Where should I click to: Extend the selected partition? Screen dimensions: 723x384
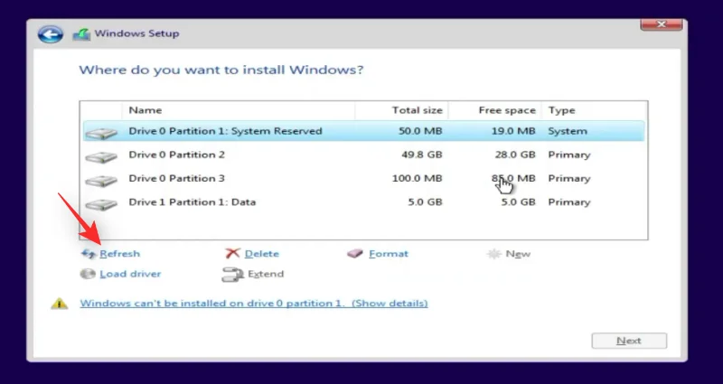pos(266,274)
